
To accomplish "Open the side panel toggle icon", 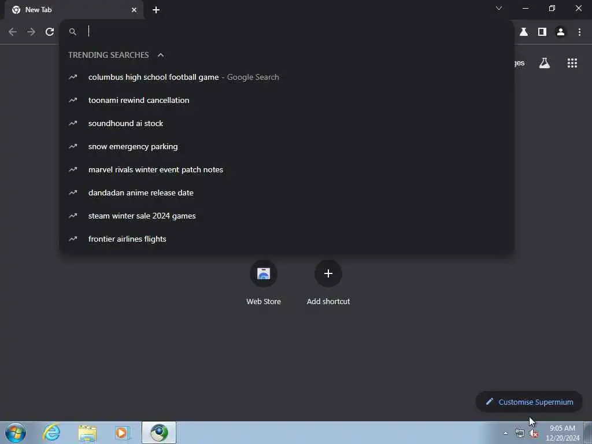I will (542, 32).
